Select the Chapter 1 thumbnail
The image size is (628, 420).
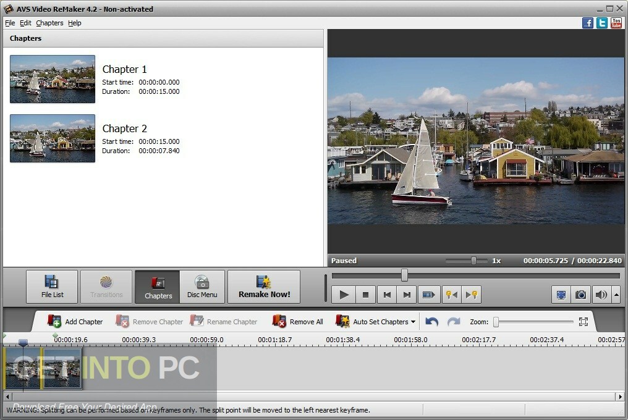coord(53,79)
